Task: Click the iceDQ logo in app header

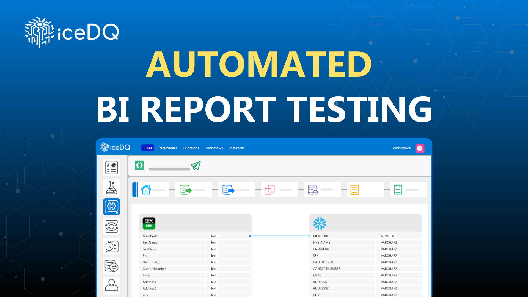Action: (x=115, y=147)
